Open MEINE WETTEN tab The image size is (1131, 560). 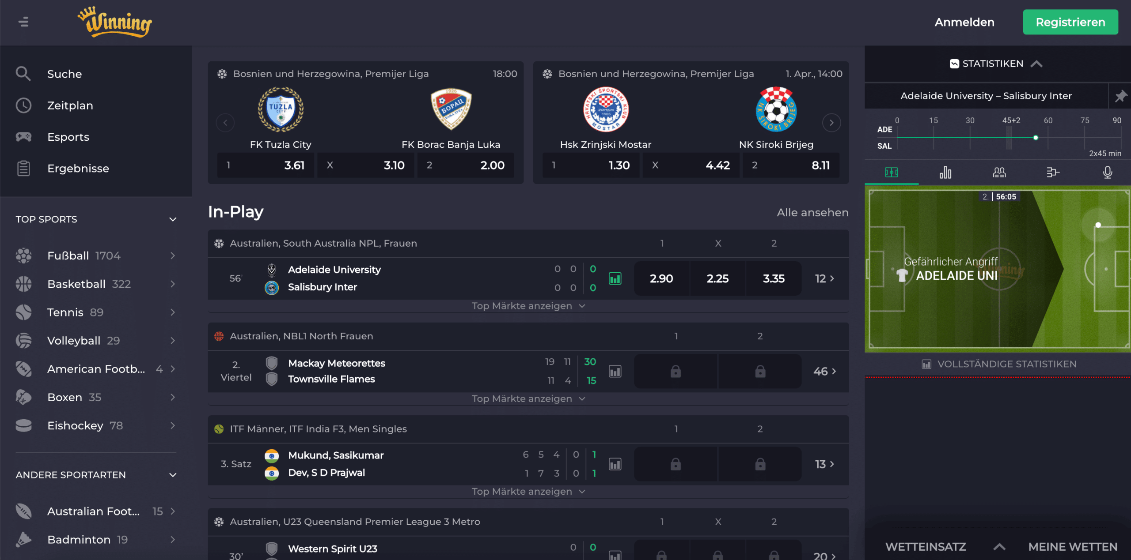tap(1073, 547)
